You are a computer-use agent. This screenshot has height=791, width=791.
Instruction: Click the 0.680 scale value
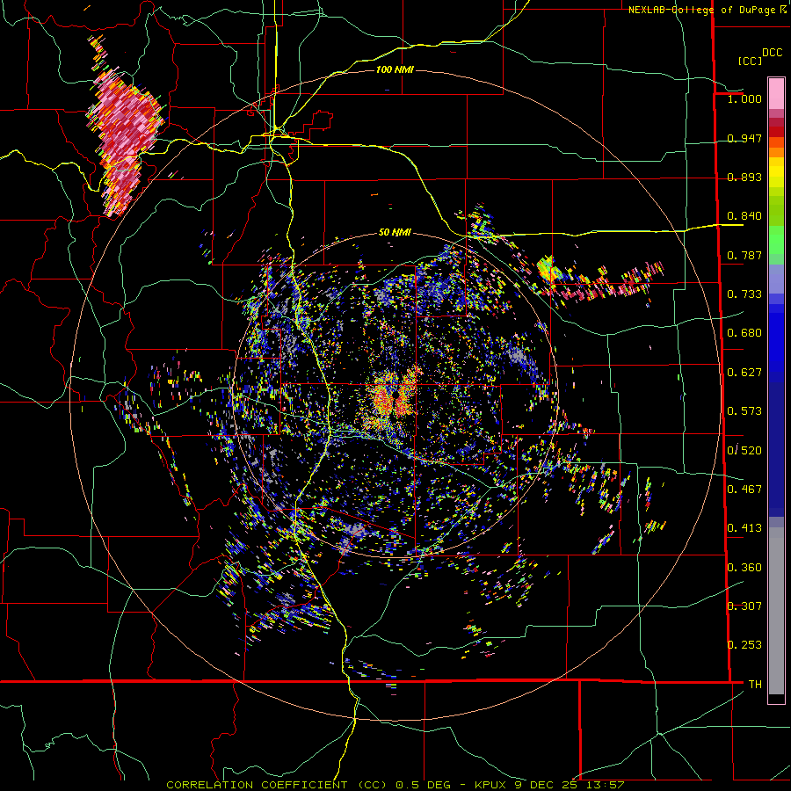[x=744, y=333]
